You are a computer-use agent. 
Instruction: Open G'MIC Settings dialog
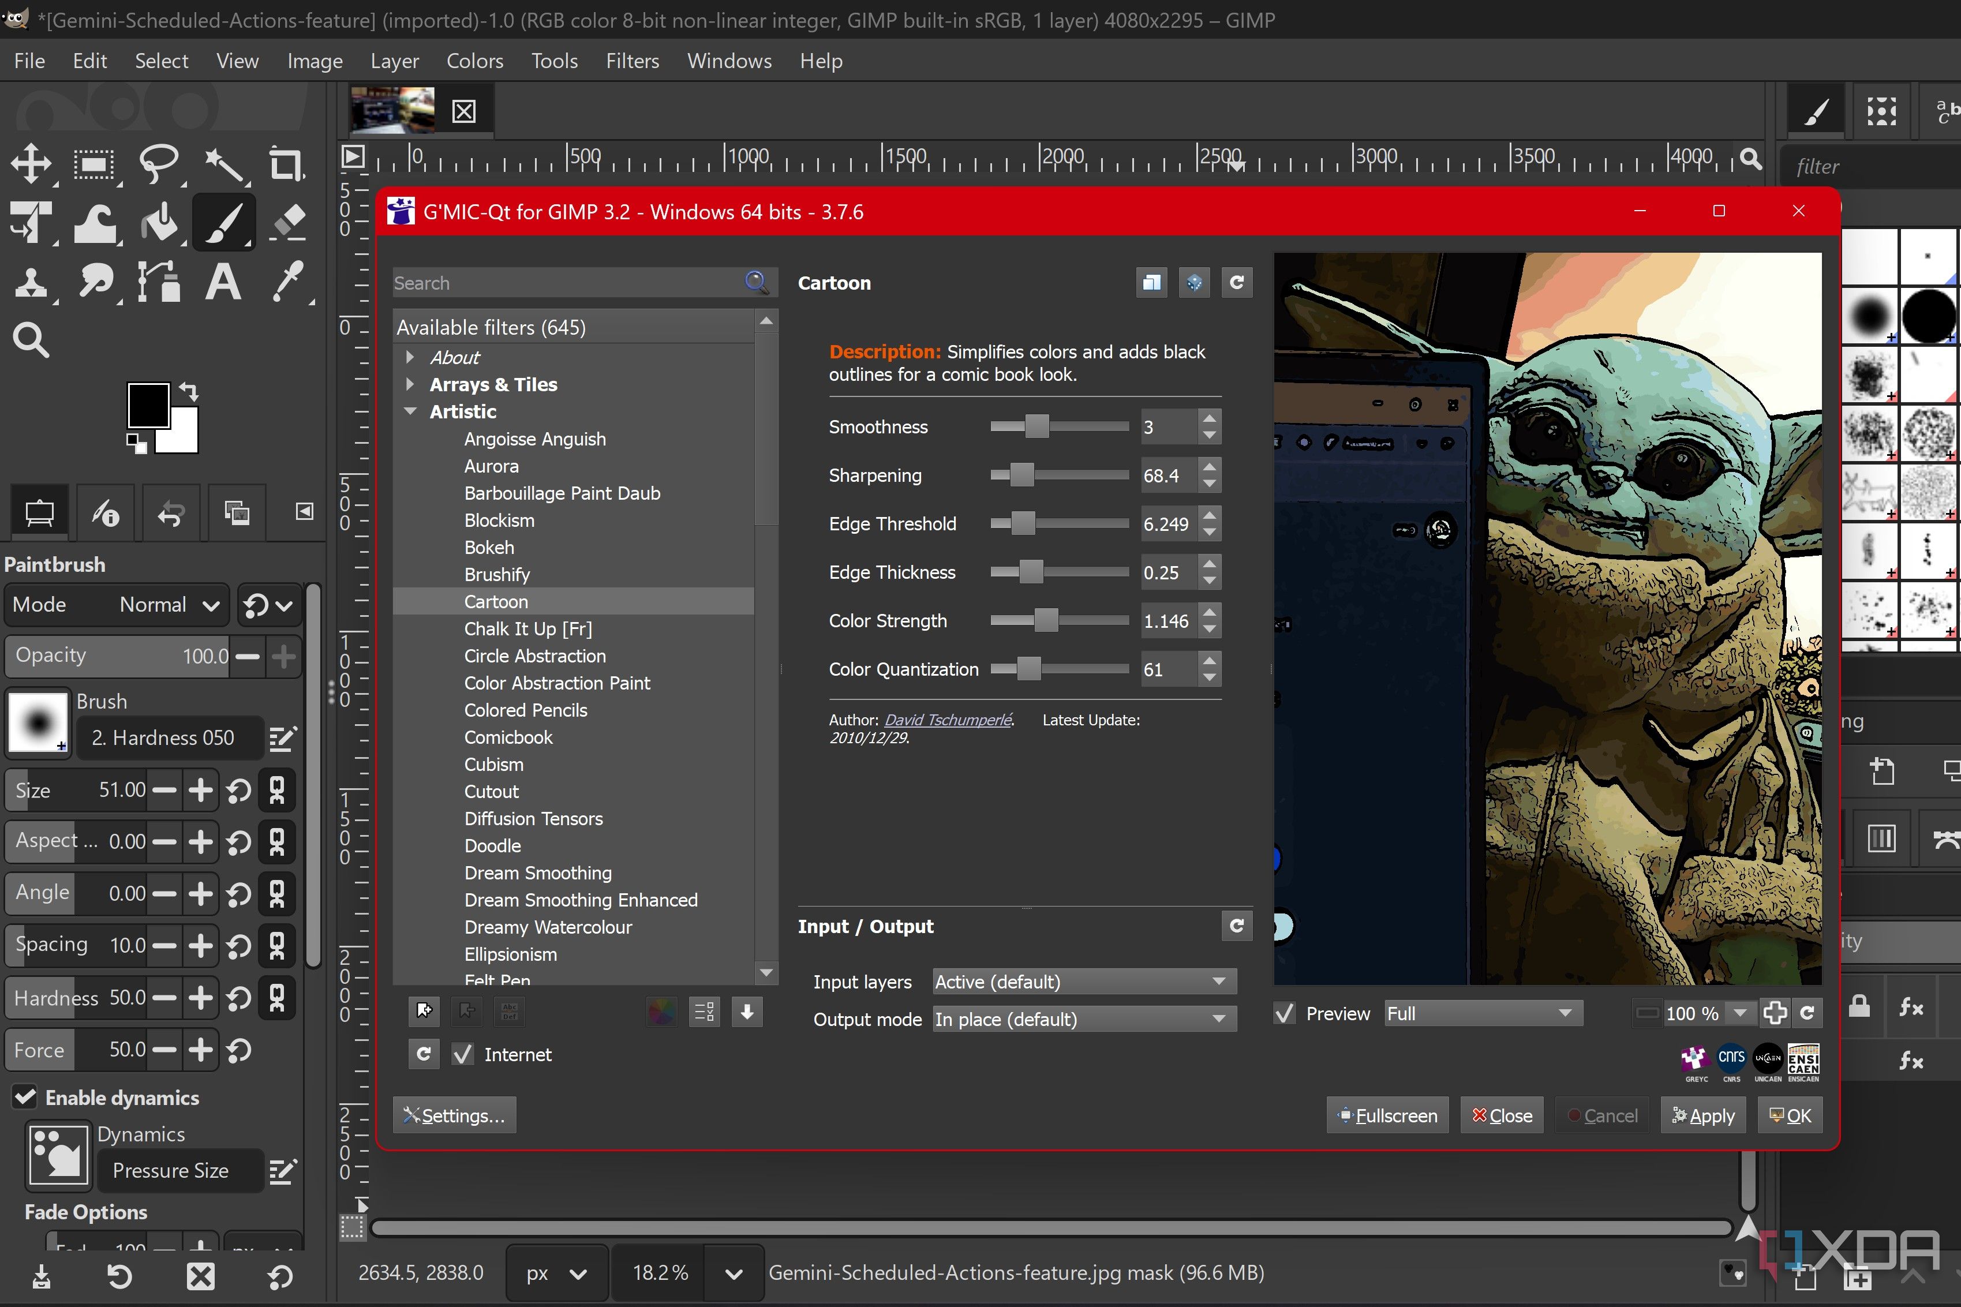[x=454, y=1115]
